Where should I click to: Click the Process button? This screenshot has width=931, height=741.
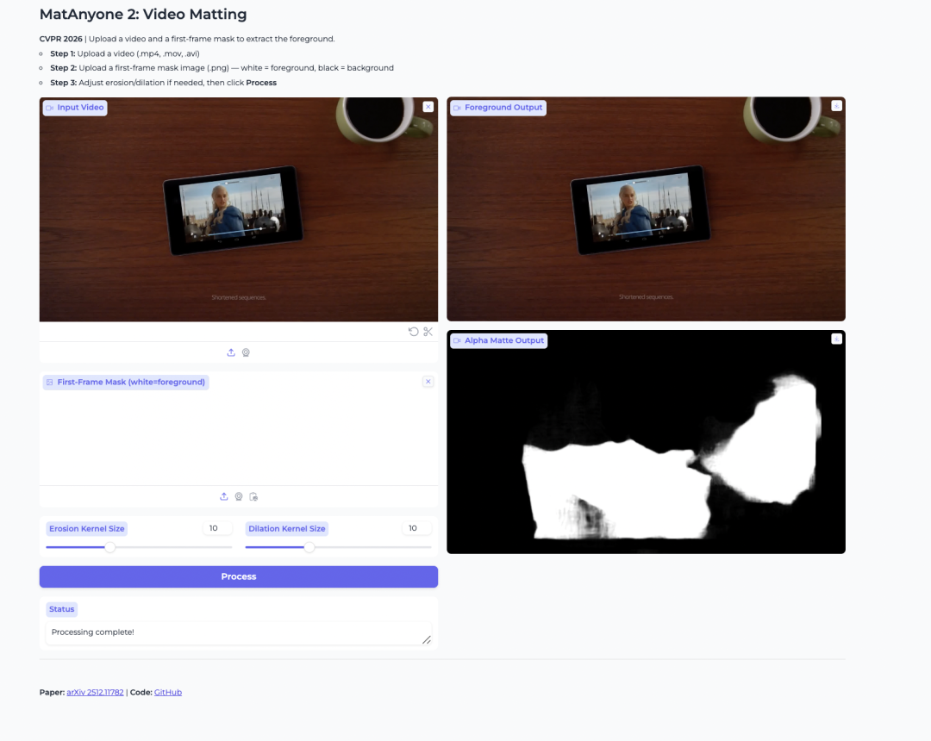tap(239, 576)
